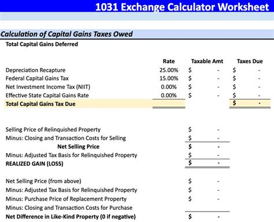Select the Taxable Amt column header
274x222 pixels.
tap(207, 61)
